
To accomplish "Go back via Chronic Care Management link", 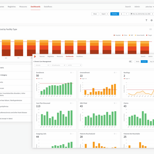I will click(x=42, y=62).
